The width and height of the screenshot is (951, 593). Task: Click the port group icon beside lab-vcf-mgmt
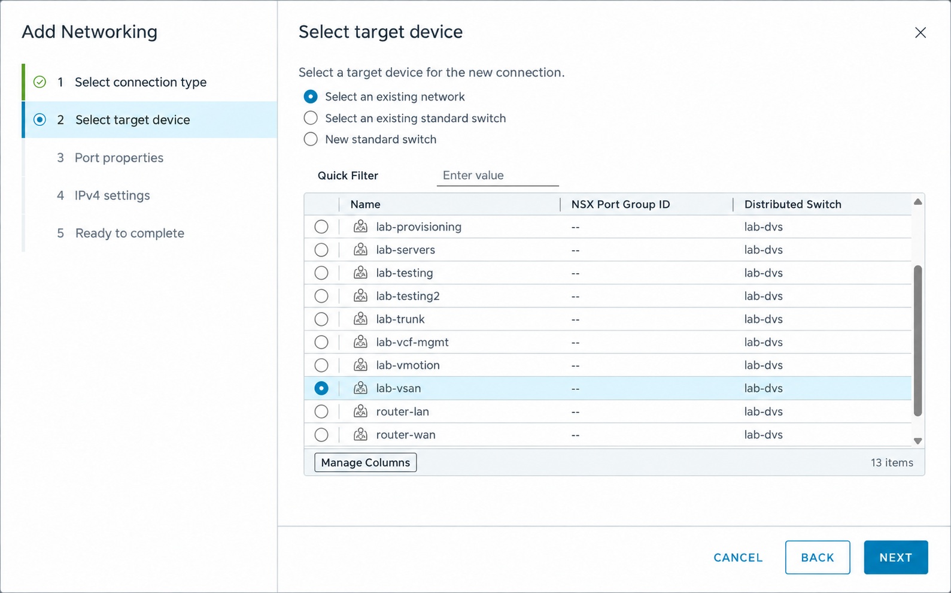tap(360, 342)
